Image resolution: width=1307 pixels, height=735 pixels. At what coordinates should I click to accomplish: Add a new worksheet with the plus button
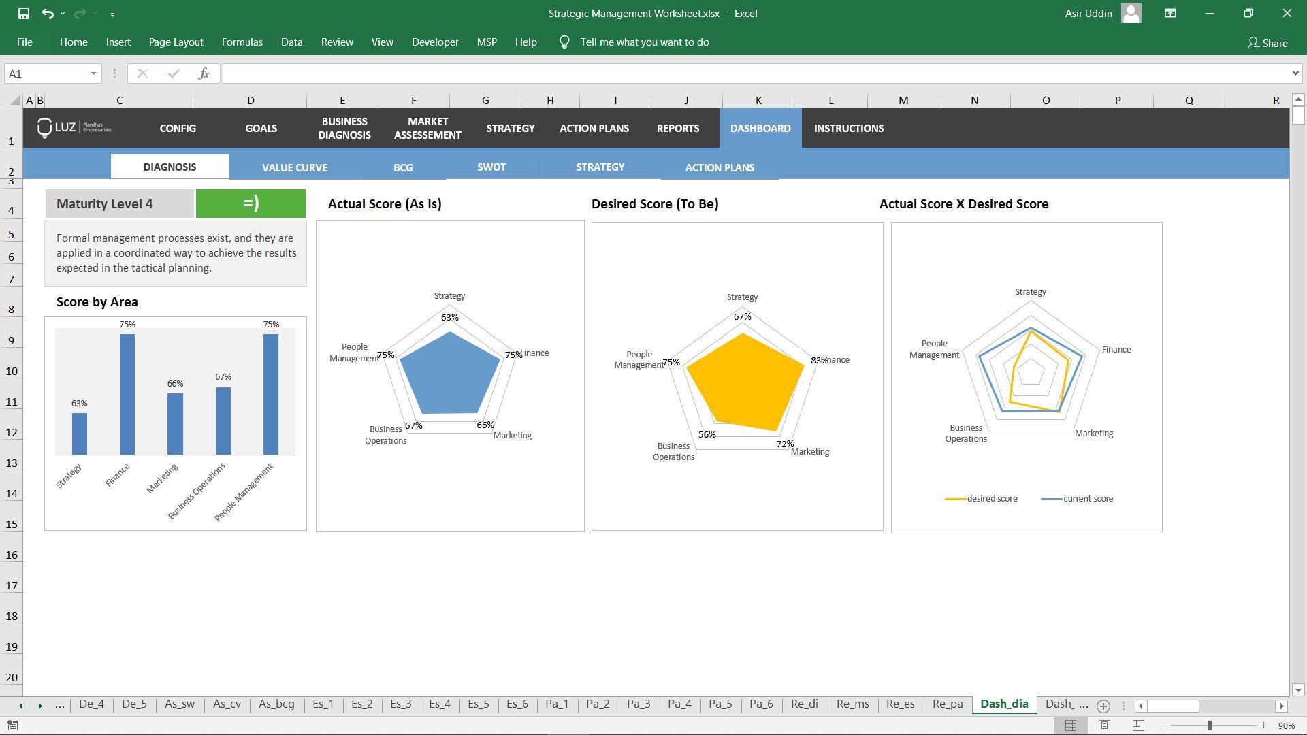pos(1103,706)
